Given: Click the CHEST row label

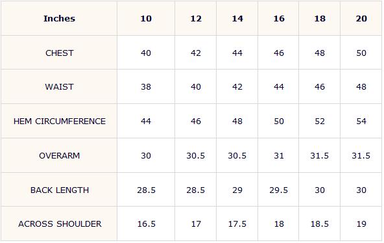Looking at the screenshot, I should 59,53.
